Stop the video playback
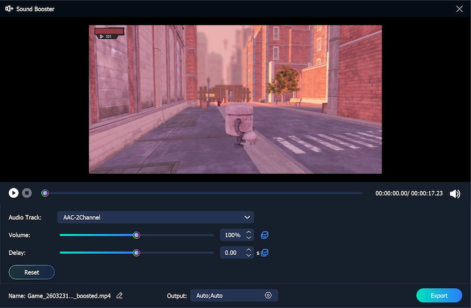Viewport: 471px width, 308px height. pyautogui.click(x=27, y=193)
